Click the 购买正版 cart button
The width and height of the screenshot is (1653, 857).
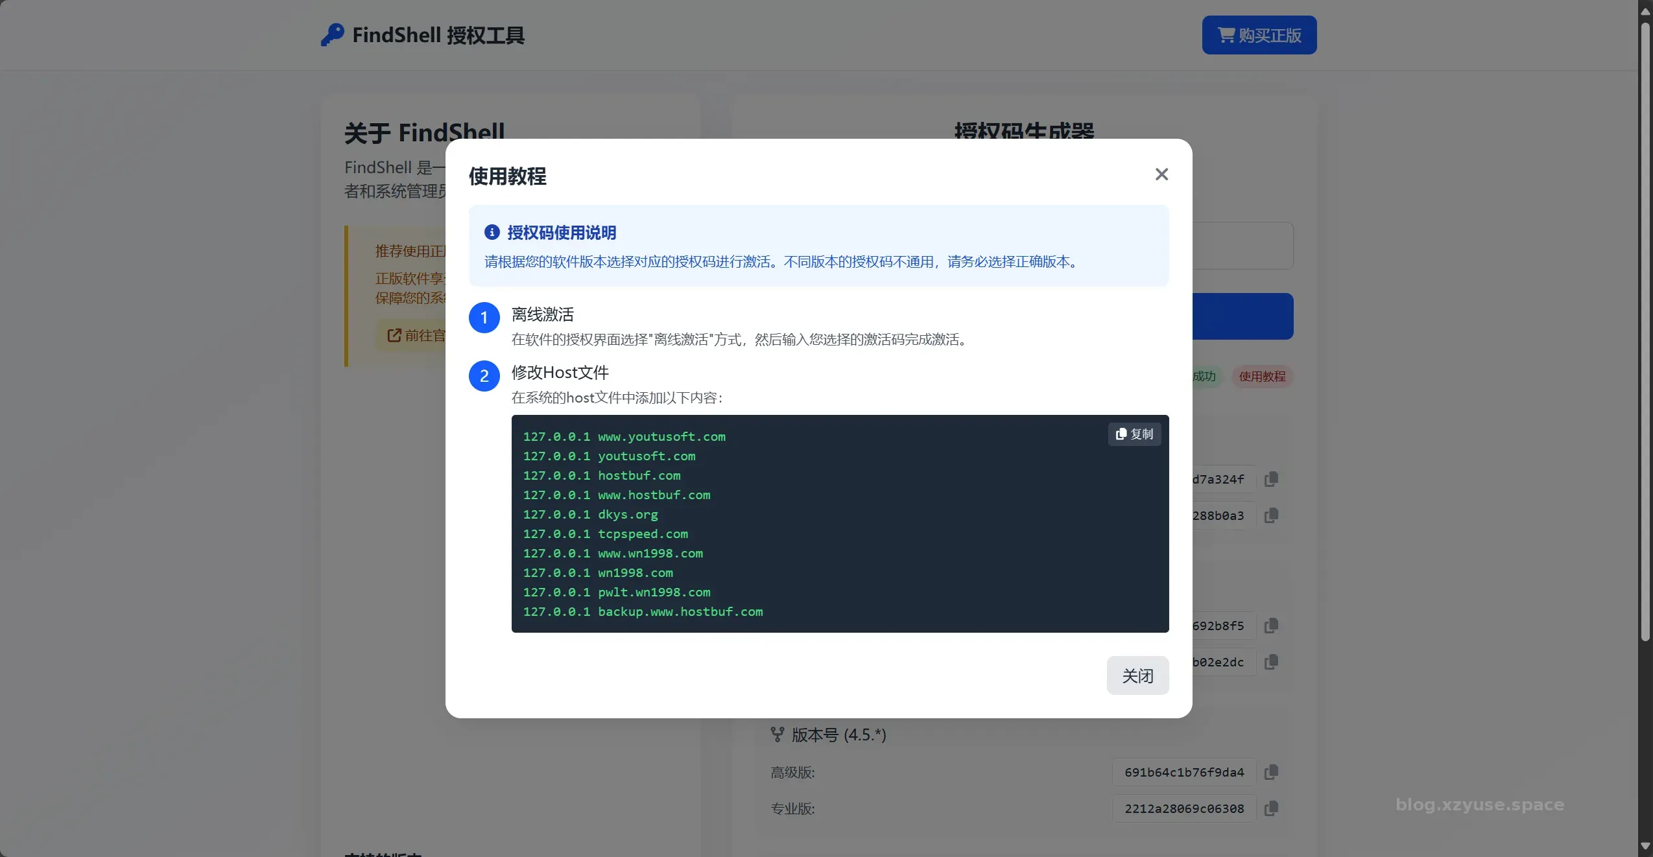pos(1259,35)
